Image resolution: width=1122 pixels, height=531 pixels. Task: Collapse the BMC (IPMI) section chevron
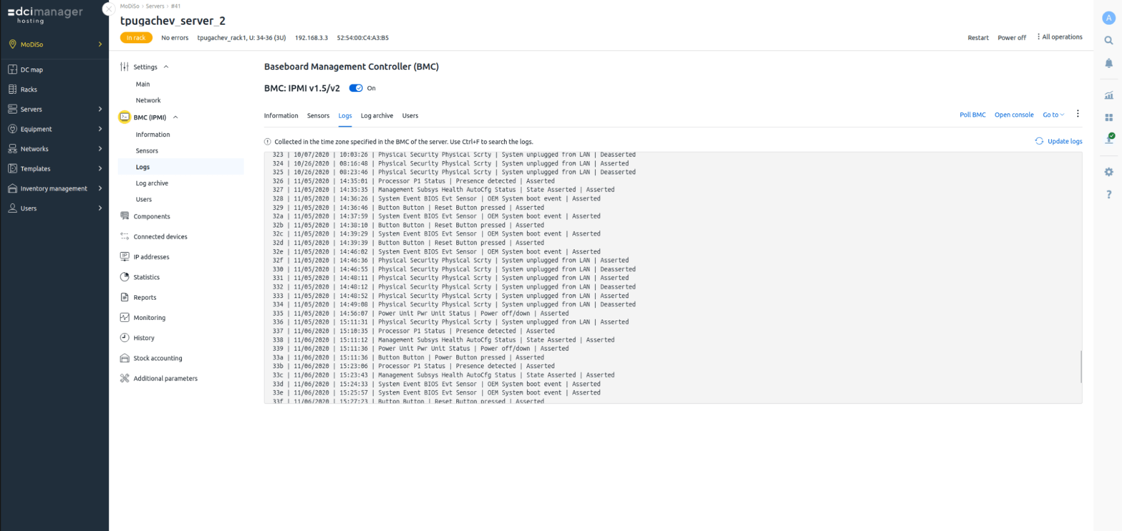pyautogui.click(x=176, y=117)
